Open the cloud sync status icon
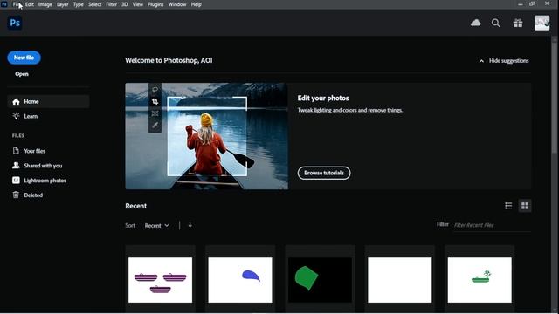This screenshot has width=559, height=314. click(x=475, y=23)
